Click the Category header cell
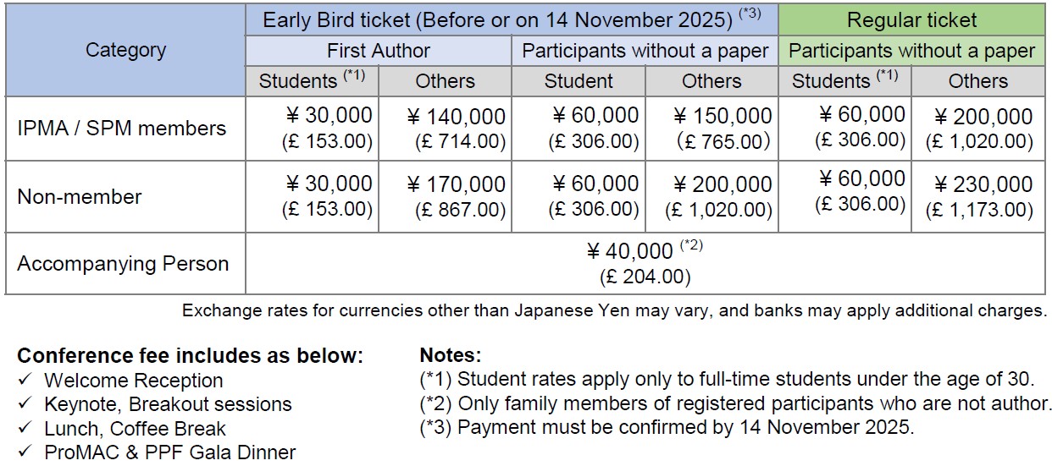 [x=125, y=50]
